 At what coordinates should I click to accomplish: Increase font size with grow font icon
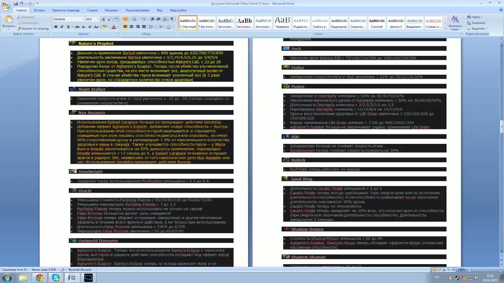[104, 19]
